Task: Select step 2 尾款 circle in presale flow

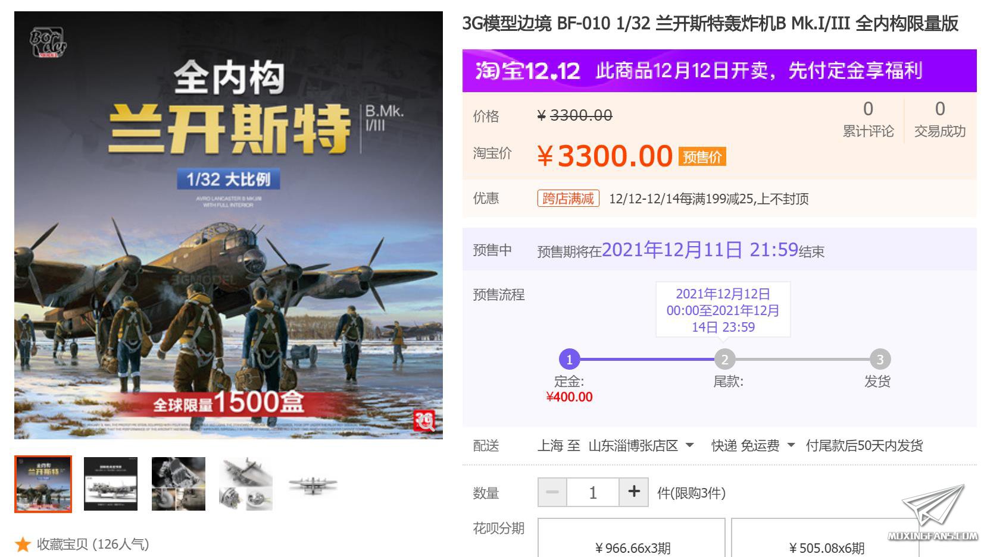Action: point(724,359)
